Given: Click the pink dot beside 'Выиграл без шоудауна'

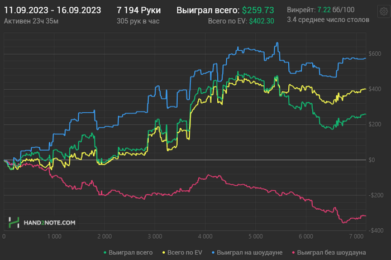Looking at the screenshot, I should click(x=293, y=253).
